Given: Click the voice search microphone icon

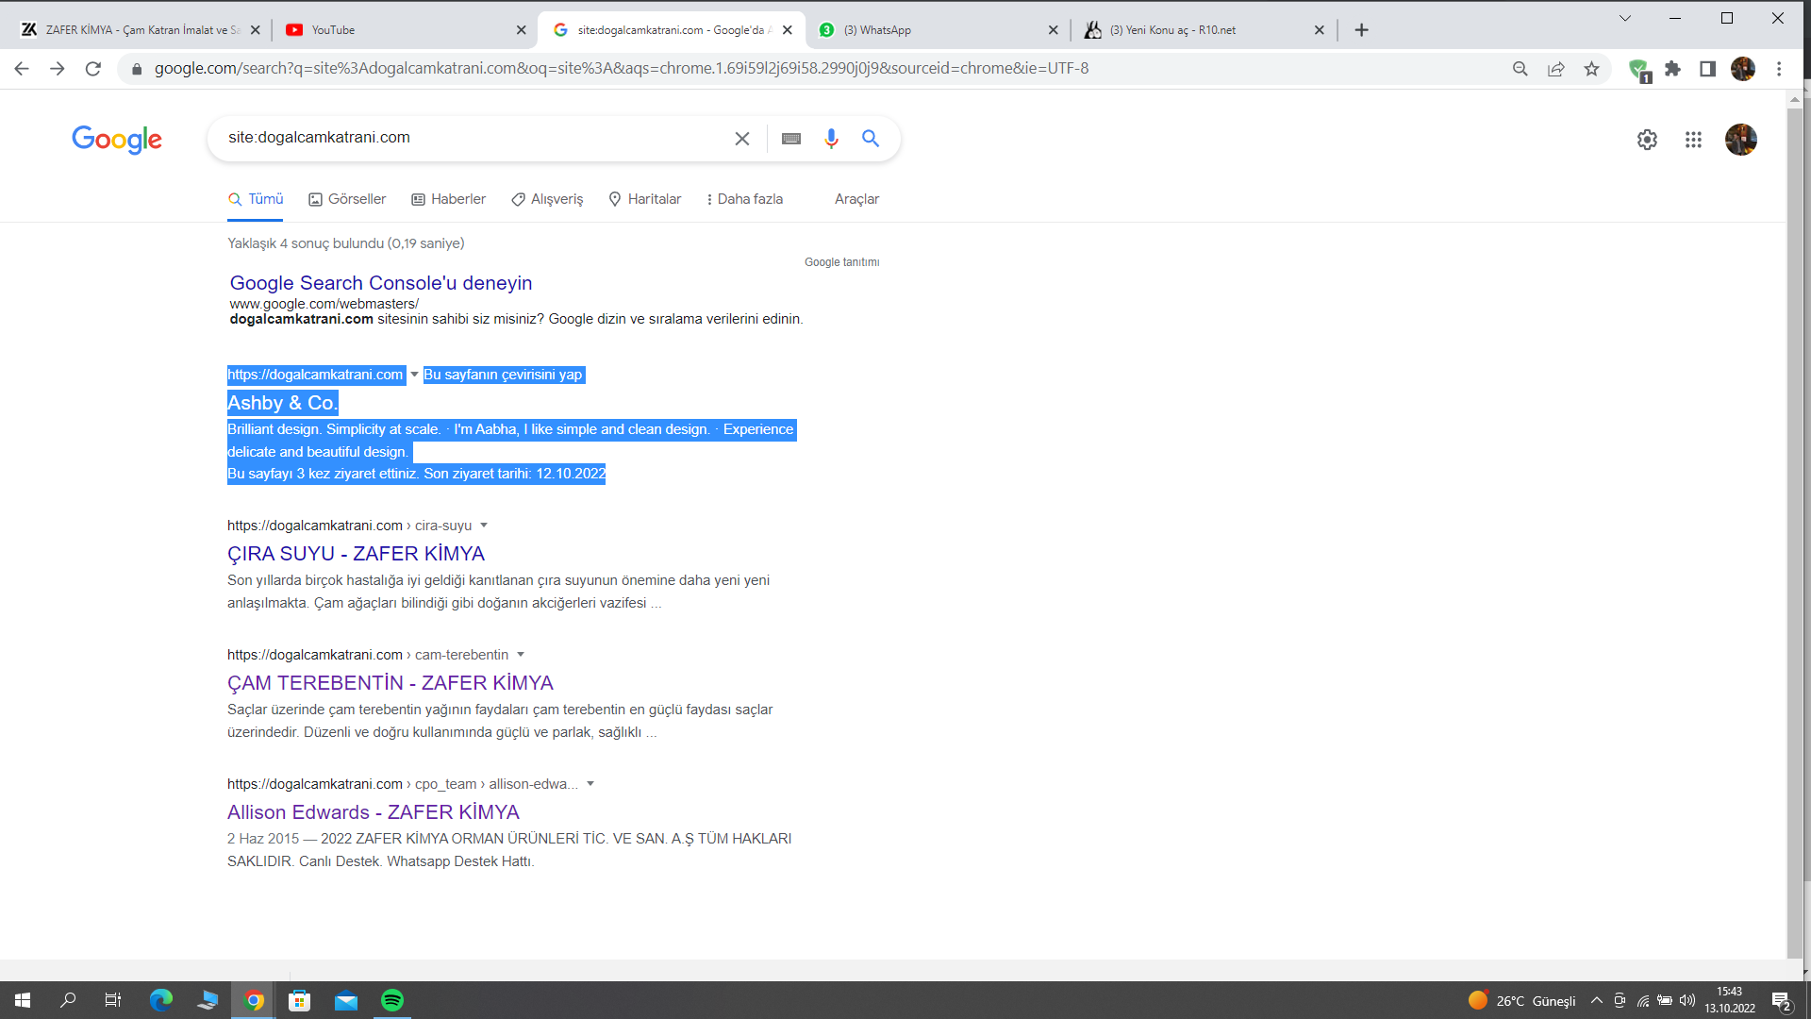Looking at the screenshot, I should click(831, 139).
